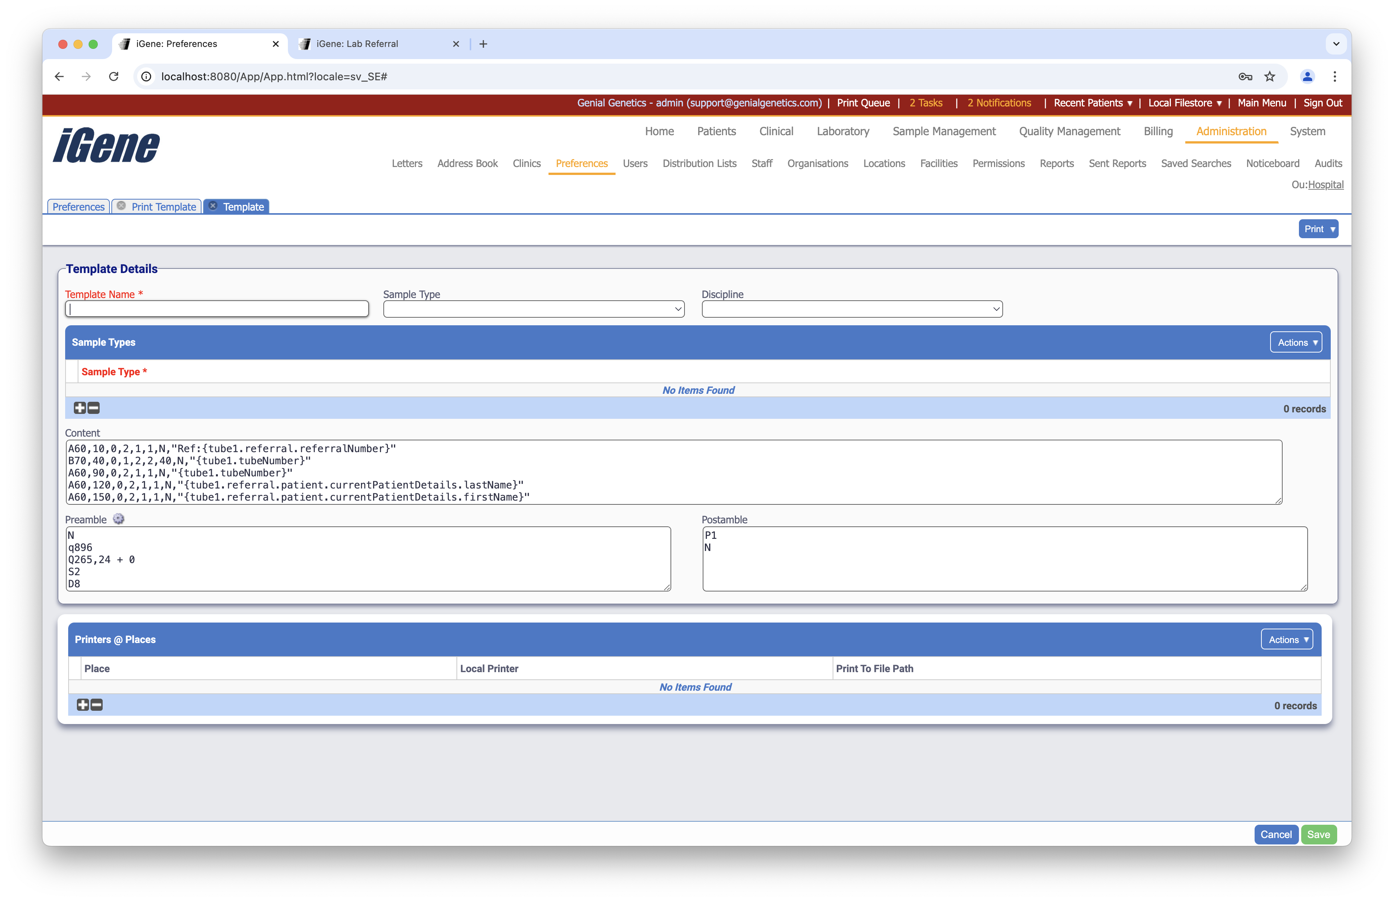1394x902 pixels.
Task: Bookmark page with the star icon
Action: (x=1269, y=76)
